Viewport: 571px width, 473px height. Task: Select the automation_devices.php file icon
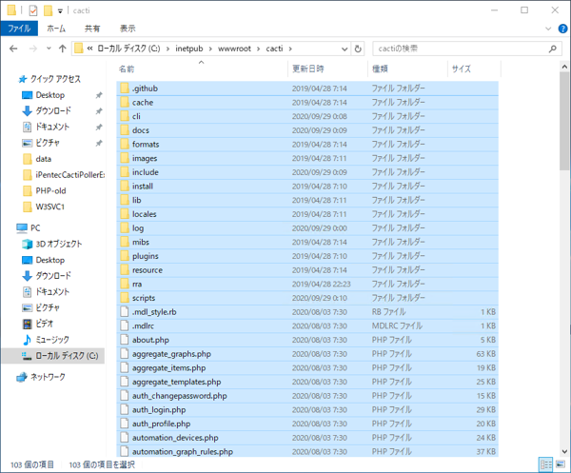[x=125, y=438]
